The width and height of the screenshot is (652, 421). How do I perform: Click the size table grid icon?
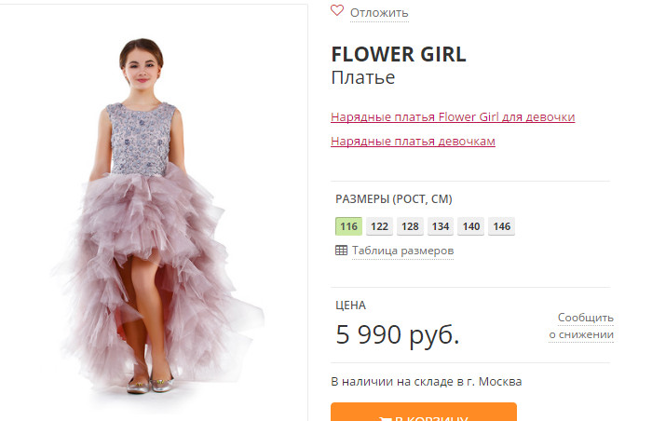(x=341, y=251)
